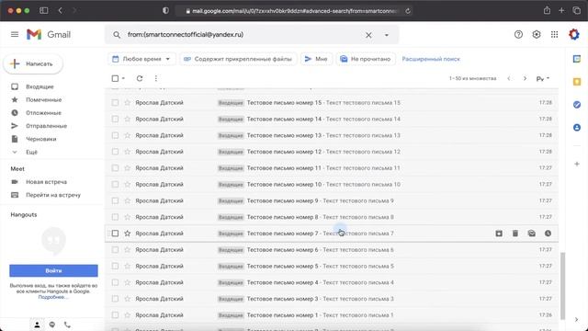This screenshot has height=331, width=588.
Task: Star the письмо номер 11 email
Action: click(128, 168)
